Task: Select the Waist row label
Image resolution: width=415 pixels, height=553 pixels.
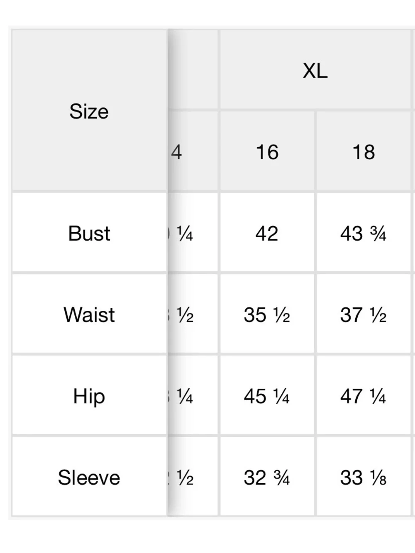Action: click(89, 314)
